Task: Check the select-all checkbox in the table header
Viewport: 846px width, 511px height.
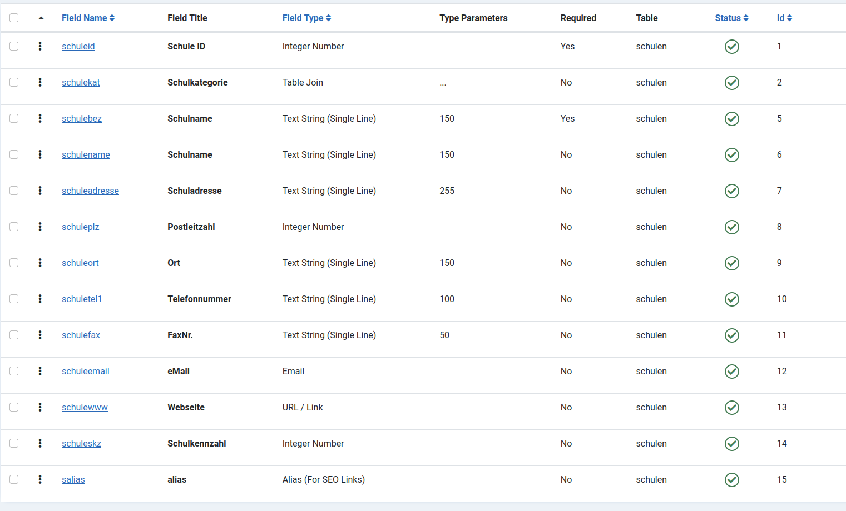Action: tap(14, 18)
